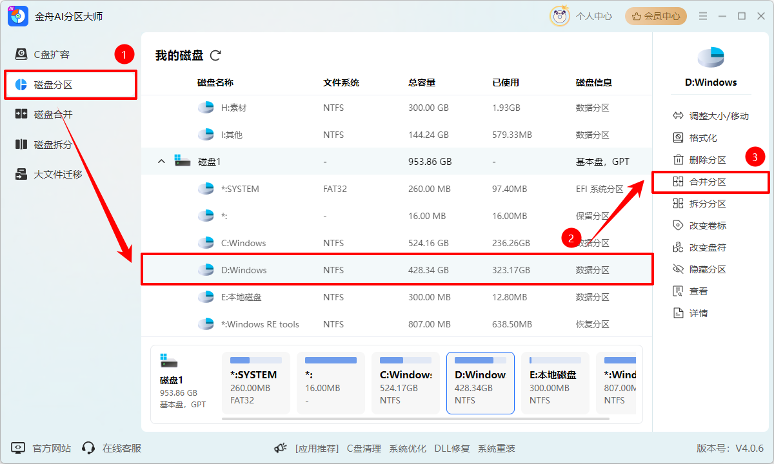Viewport: 774px width, 464px height.
Task: Click the EFI 系统分区 cell
Action: 600,189
